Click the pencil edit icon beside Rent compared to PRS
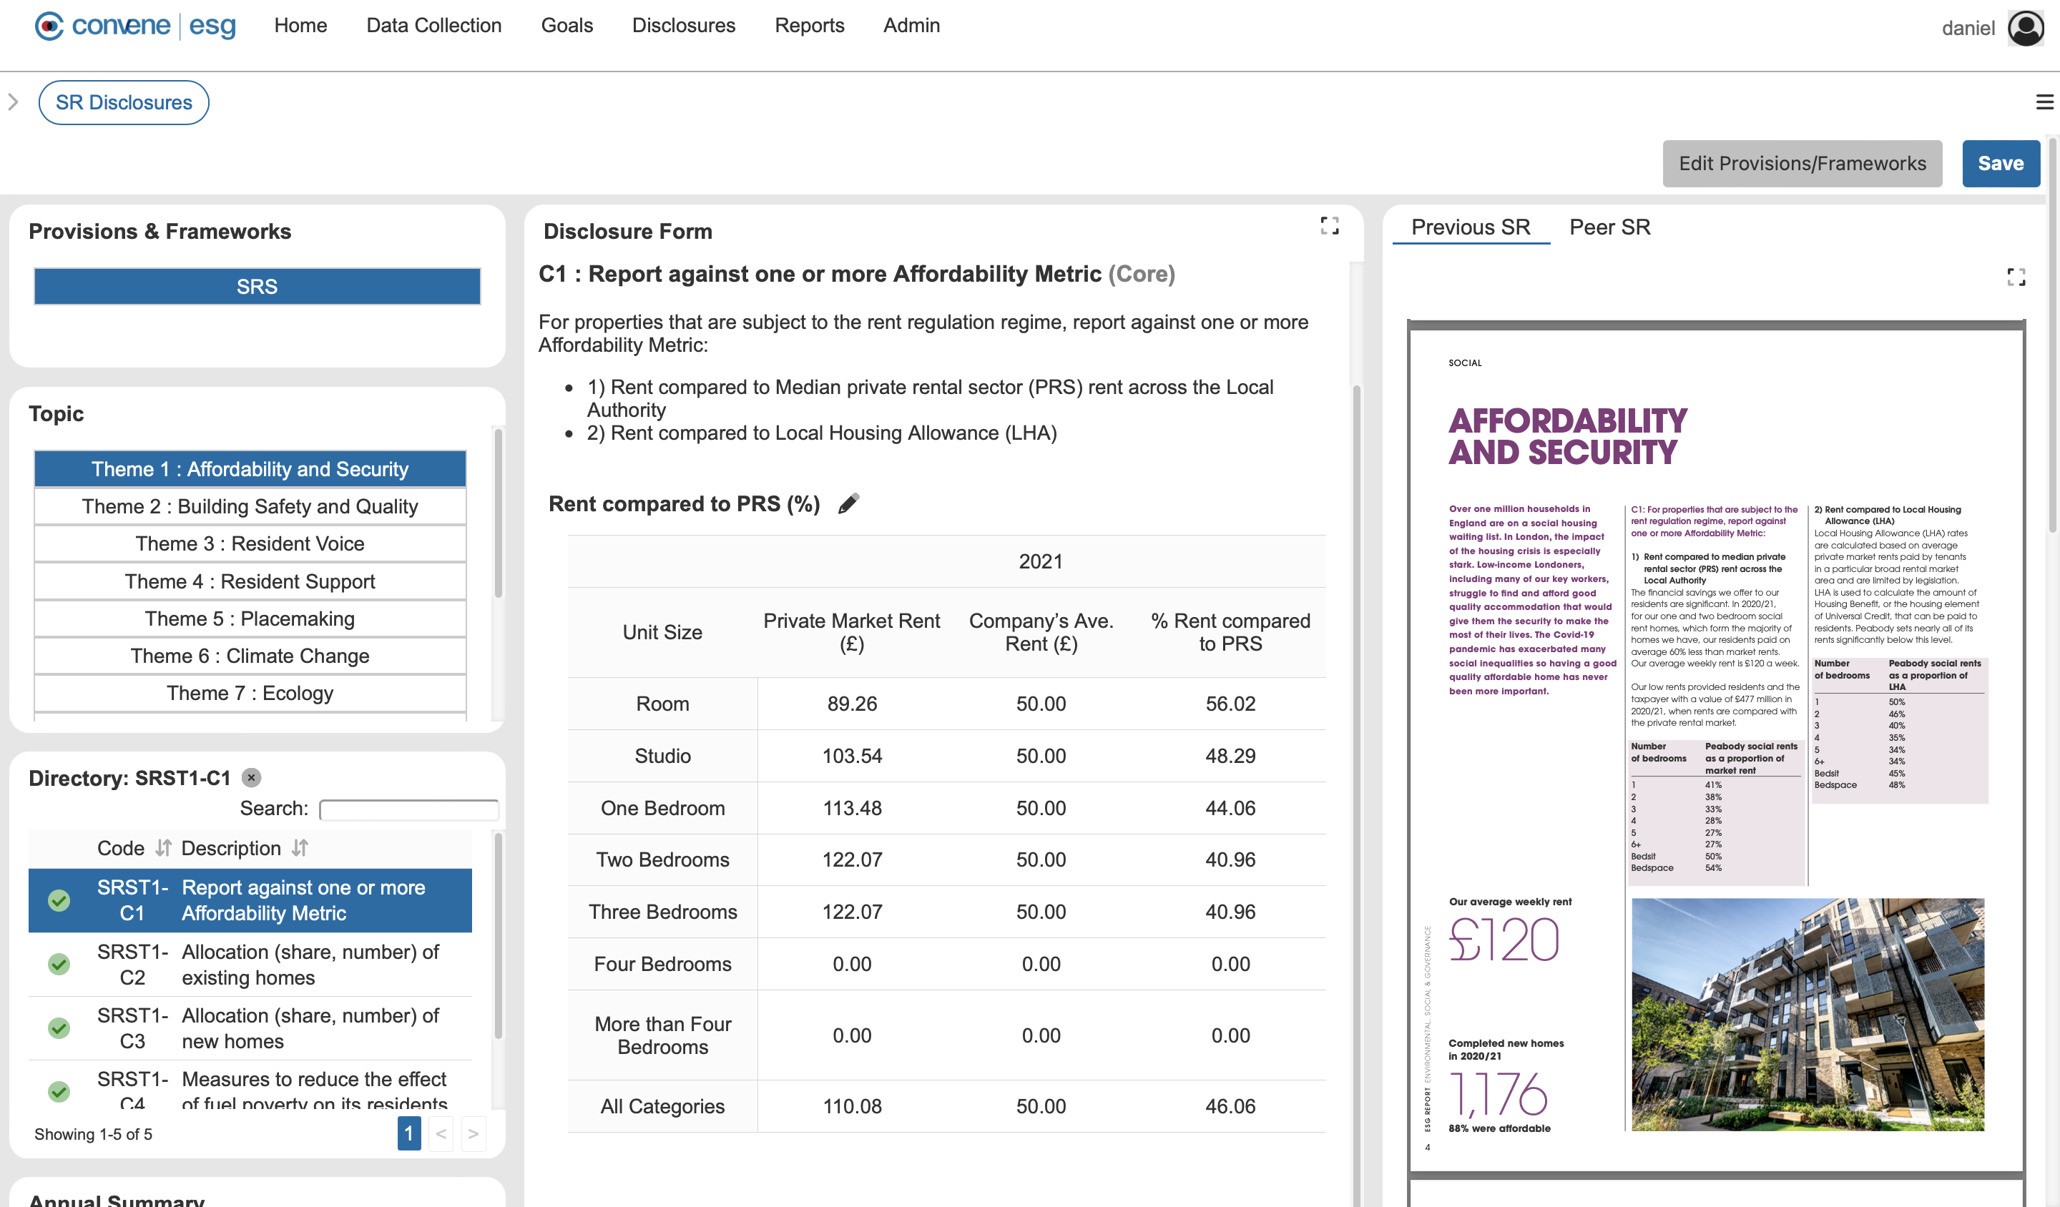 pos(848,503)
